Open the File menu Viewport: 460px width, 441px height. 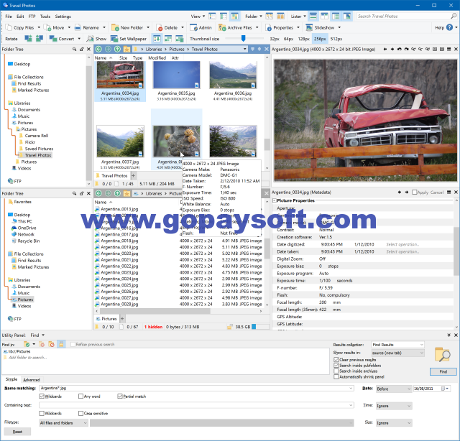[x=9, y=17]
